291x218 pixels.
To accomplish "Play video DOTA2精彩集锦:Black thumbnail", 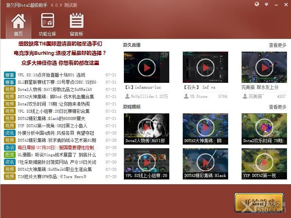I will 205,164.
